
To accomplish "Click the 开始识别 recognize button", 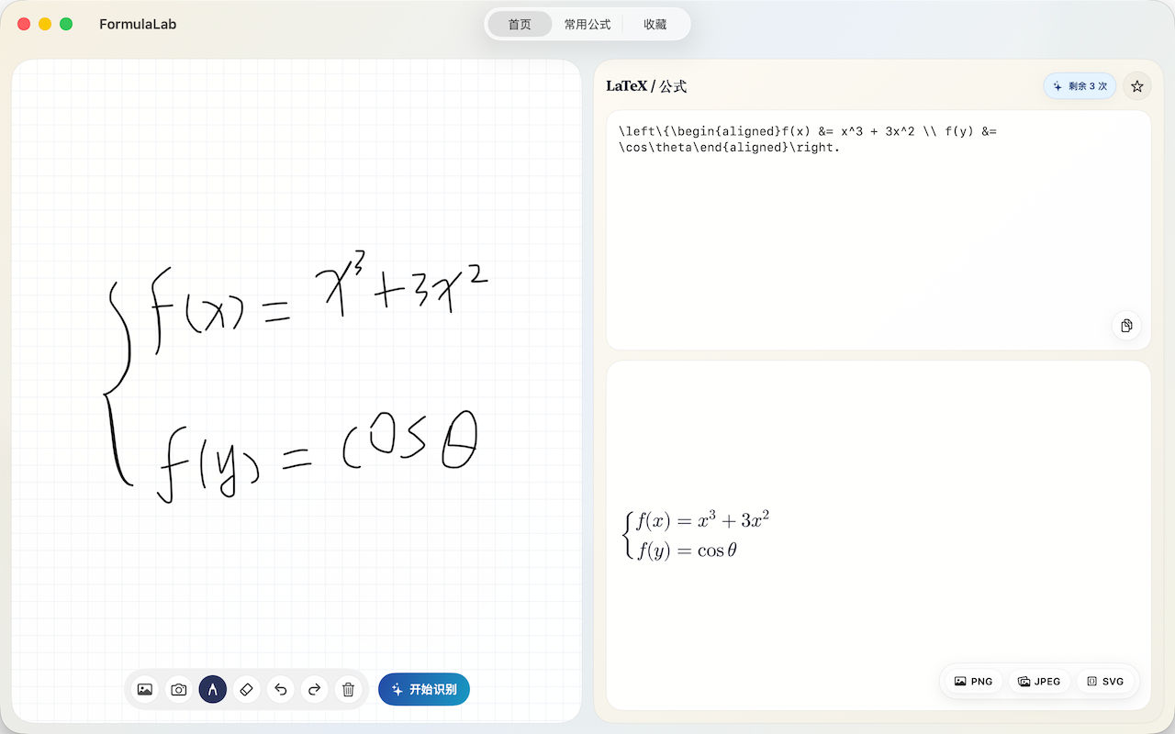I will tap(424, 689).
